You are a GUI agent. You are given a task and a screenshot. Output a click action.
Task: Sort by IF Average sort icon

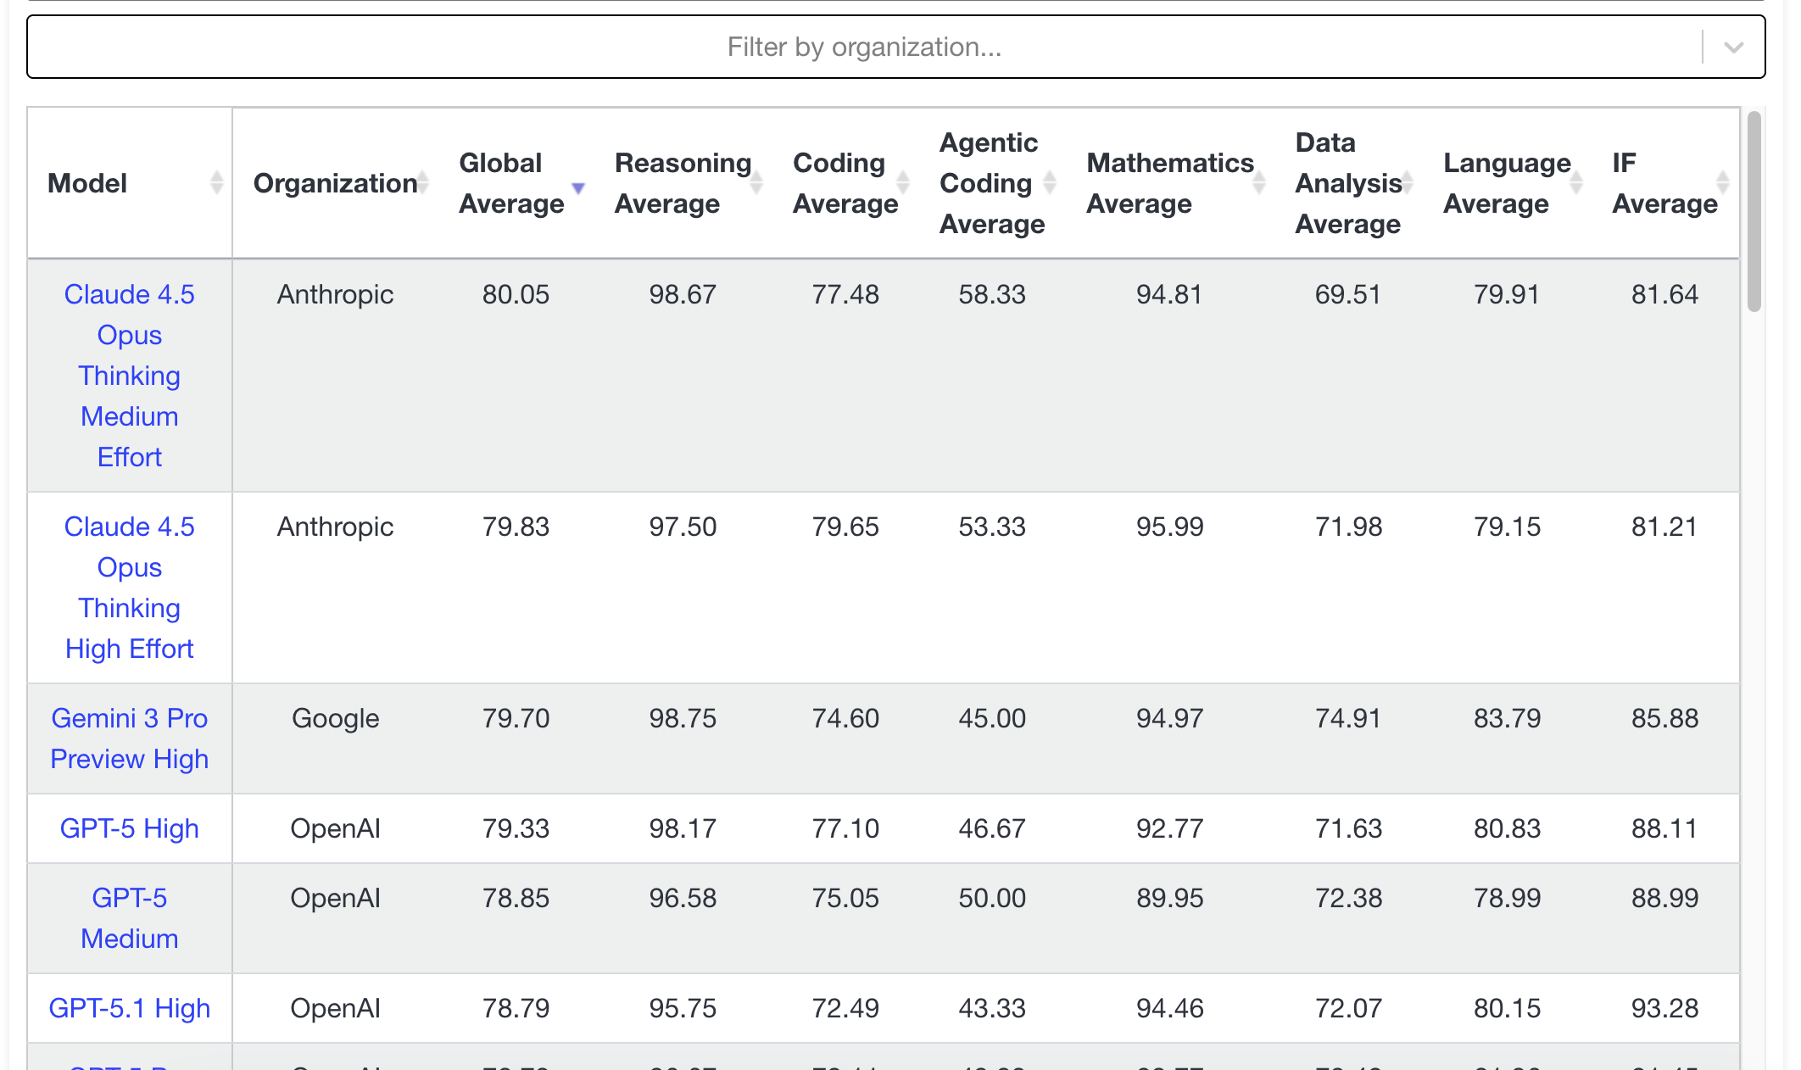[1722, 182]
